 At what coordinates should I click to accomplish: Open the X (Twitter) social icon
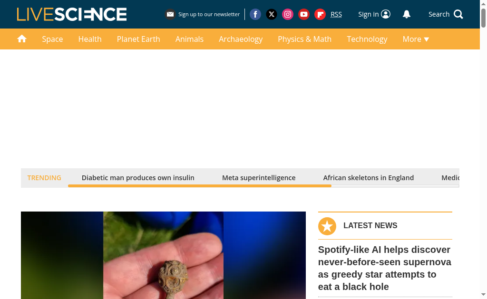pos(272,14)
